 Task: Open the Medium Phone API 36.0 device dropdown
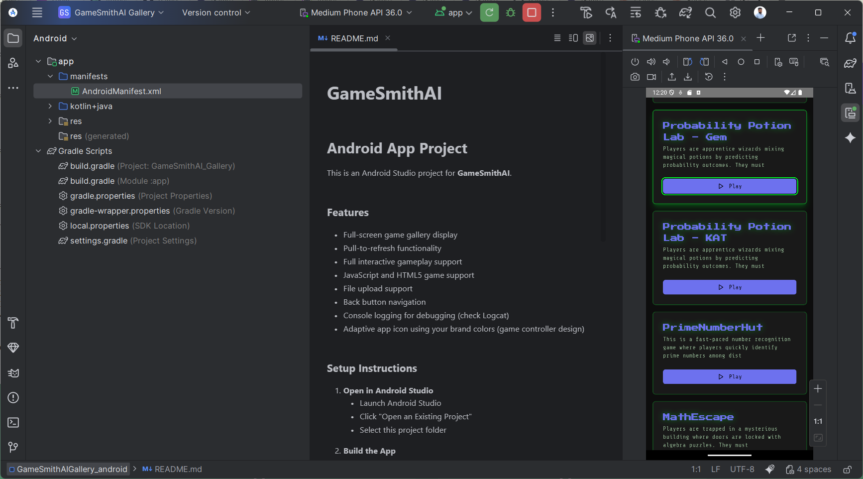(356, 12)
